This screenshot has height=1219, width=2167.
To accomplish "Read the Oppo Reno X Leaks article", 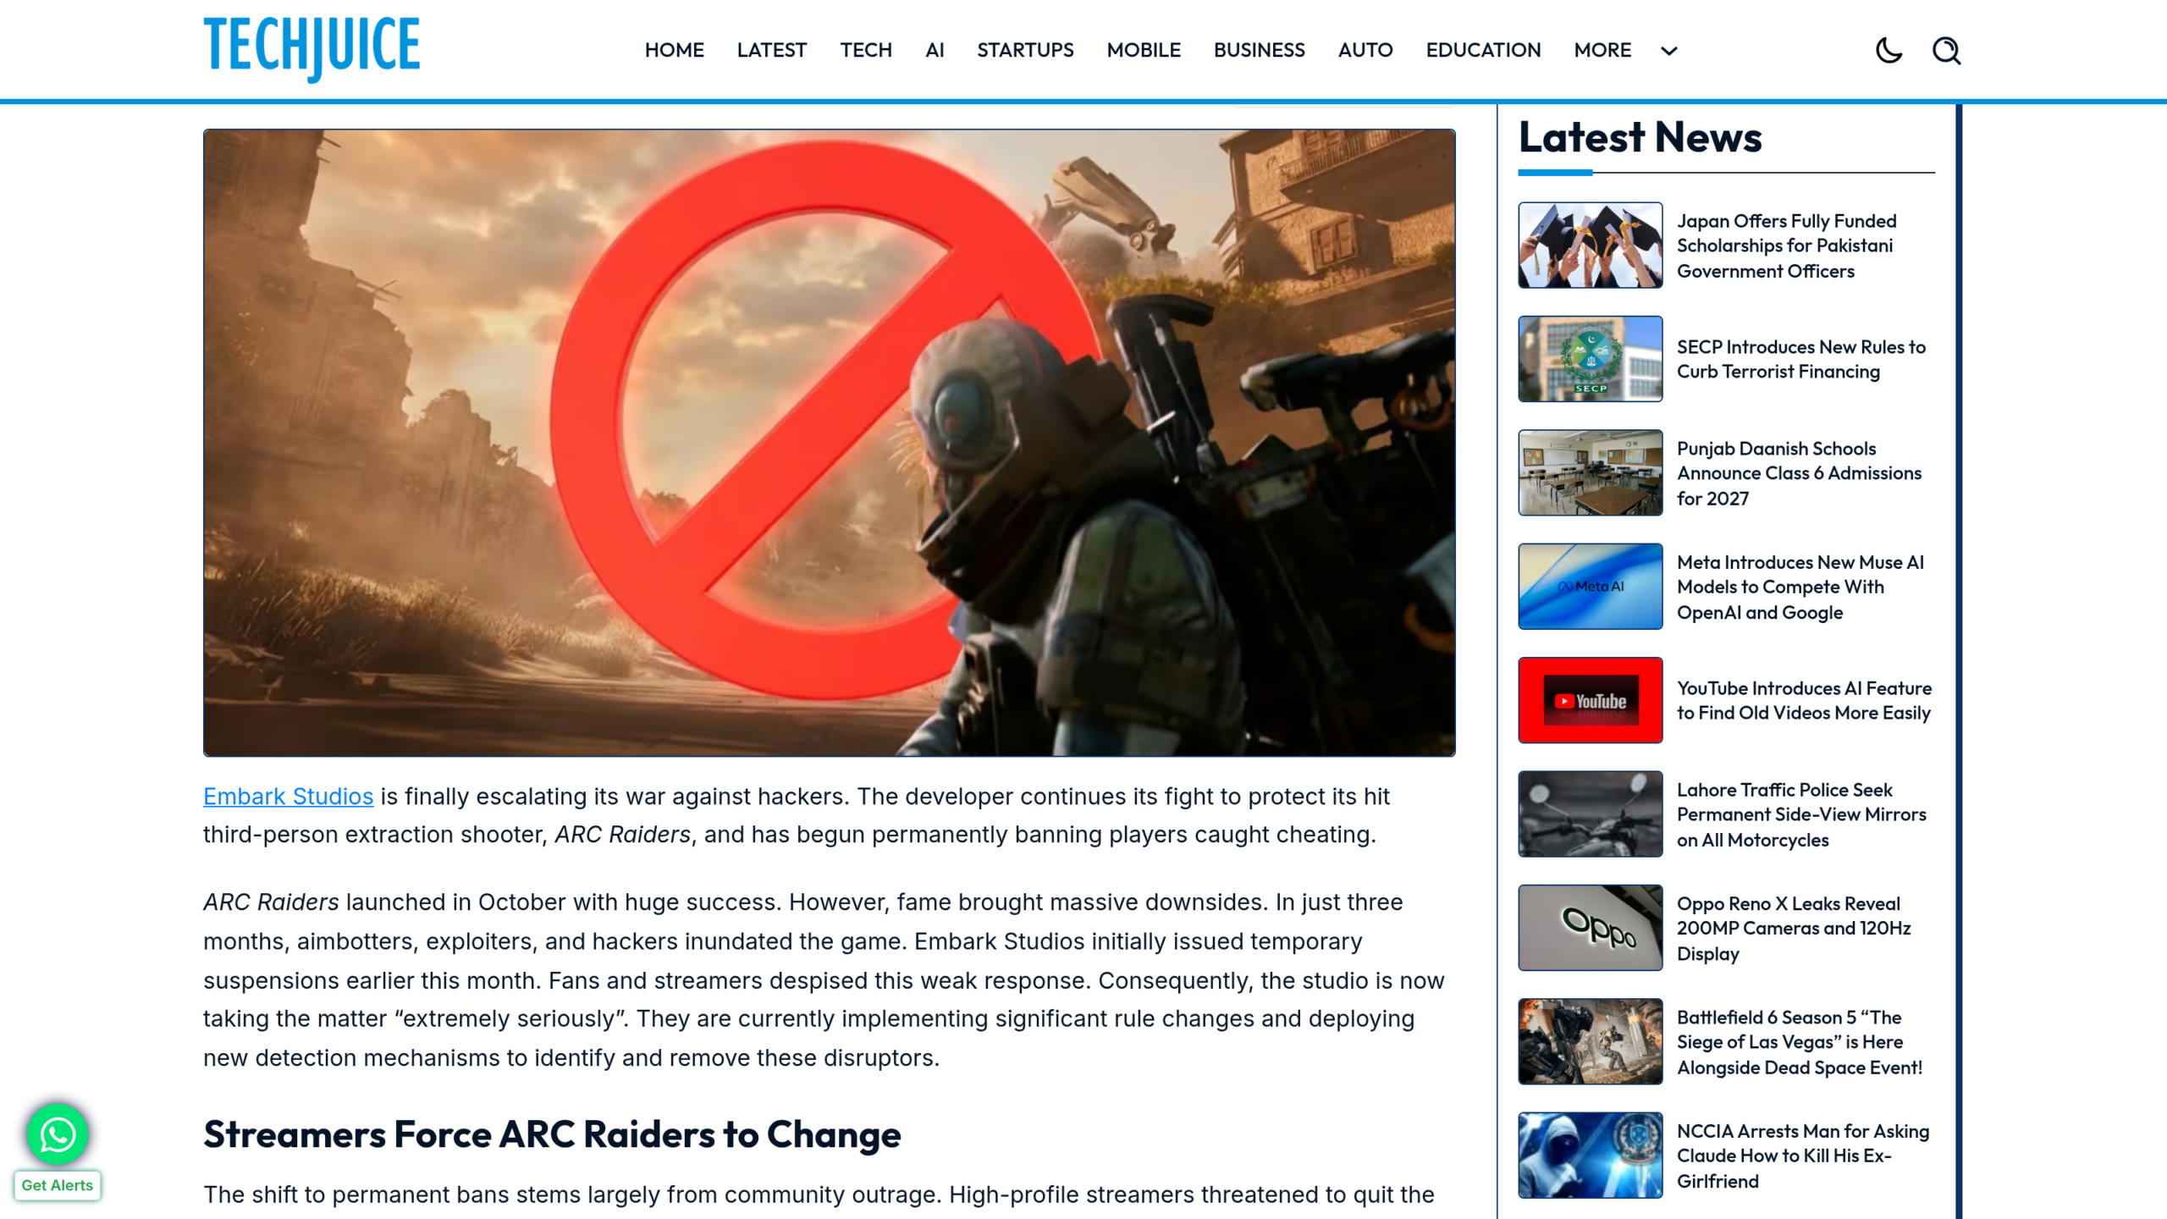I will coord(1794,928).
